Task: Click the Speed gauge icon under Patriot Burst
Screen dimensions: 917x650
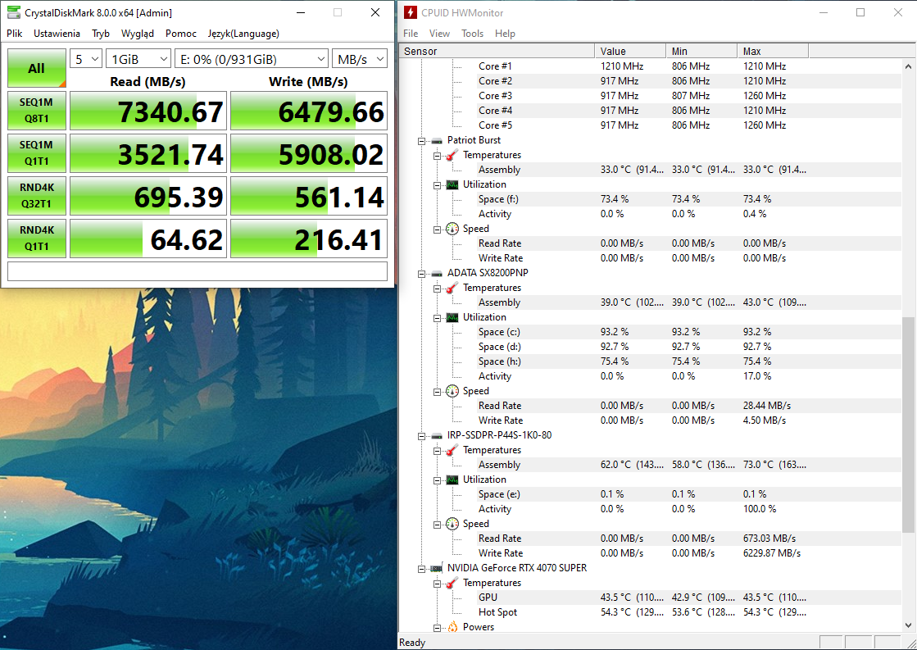Action: coord(452,229)
